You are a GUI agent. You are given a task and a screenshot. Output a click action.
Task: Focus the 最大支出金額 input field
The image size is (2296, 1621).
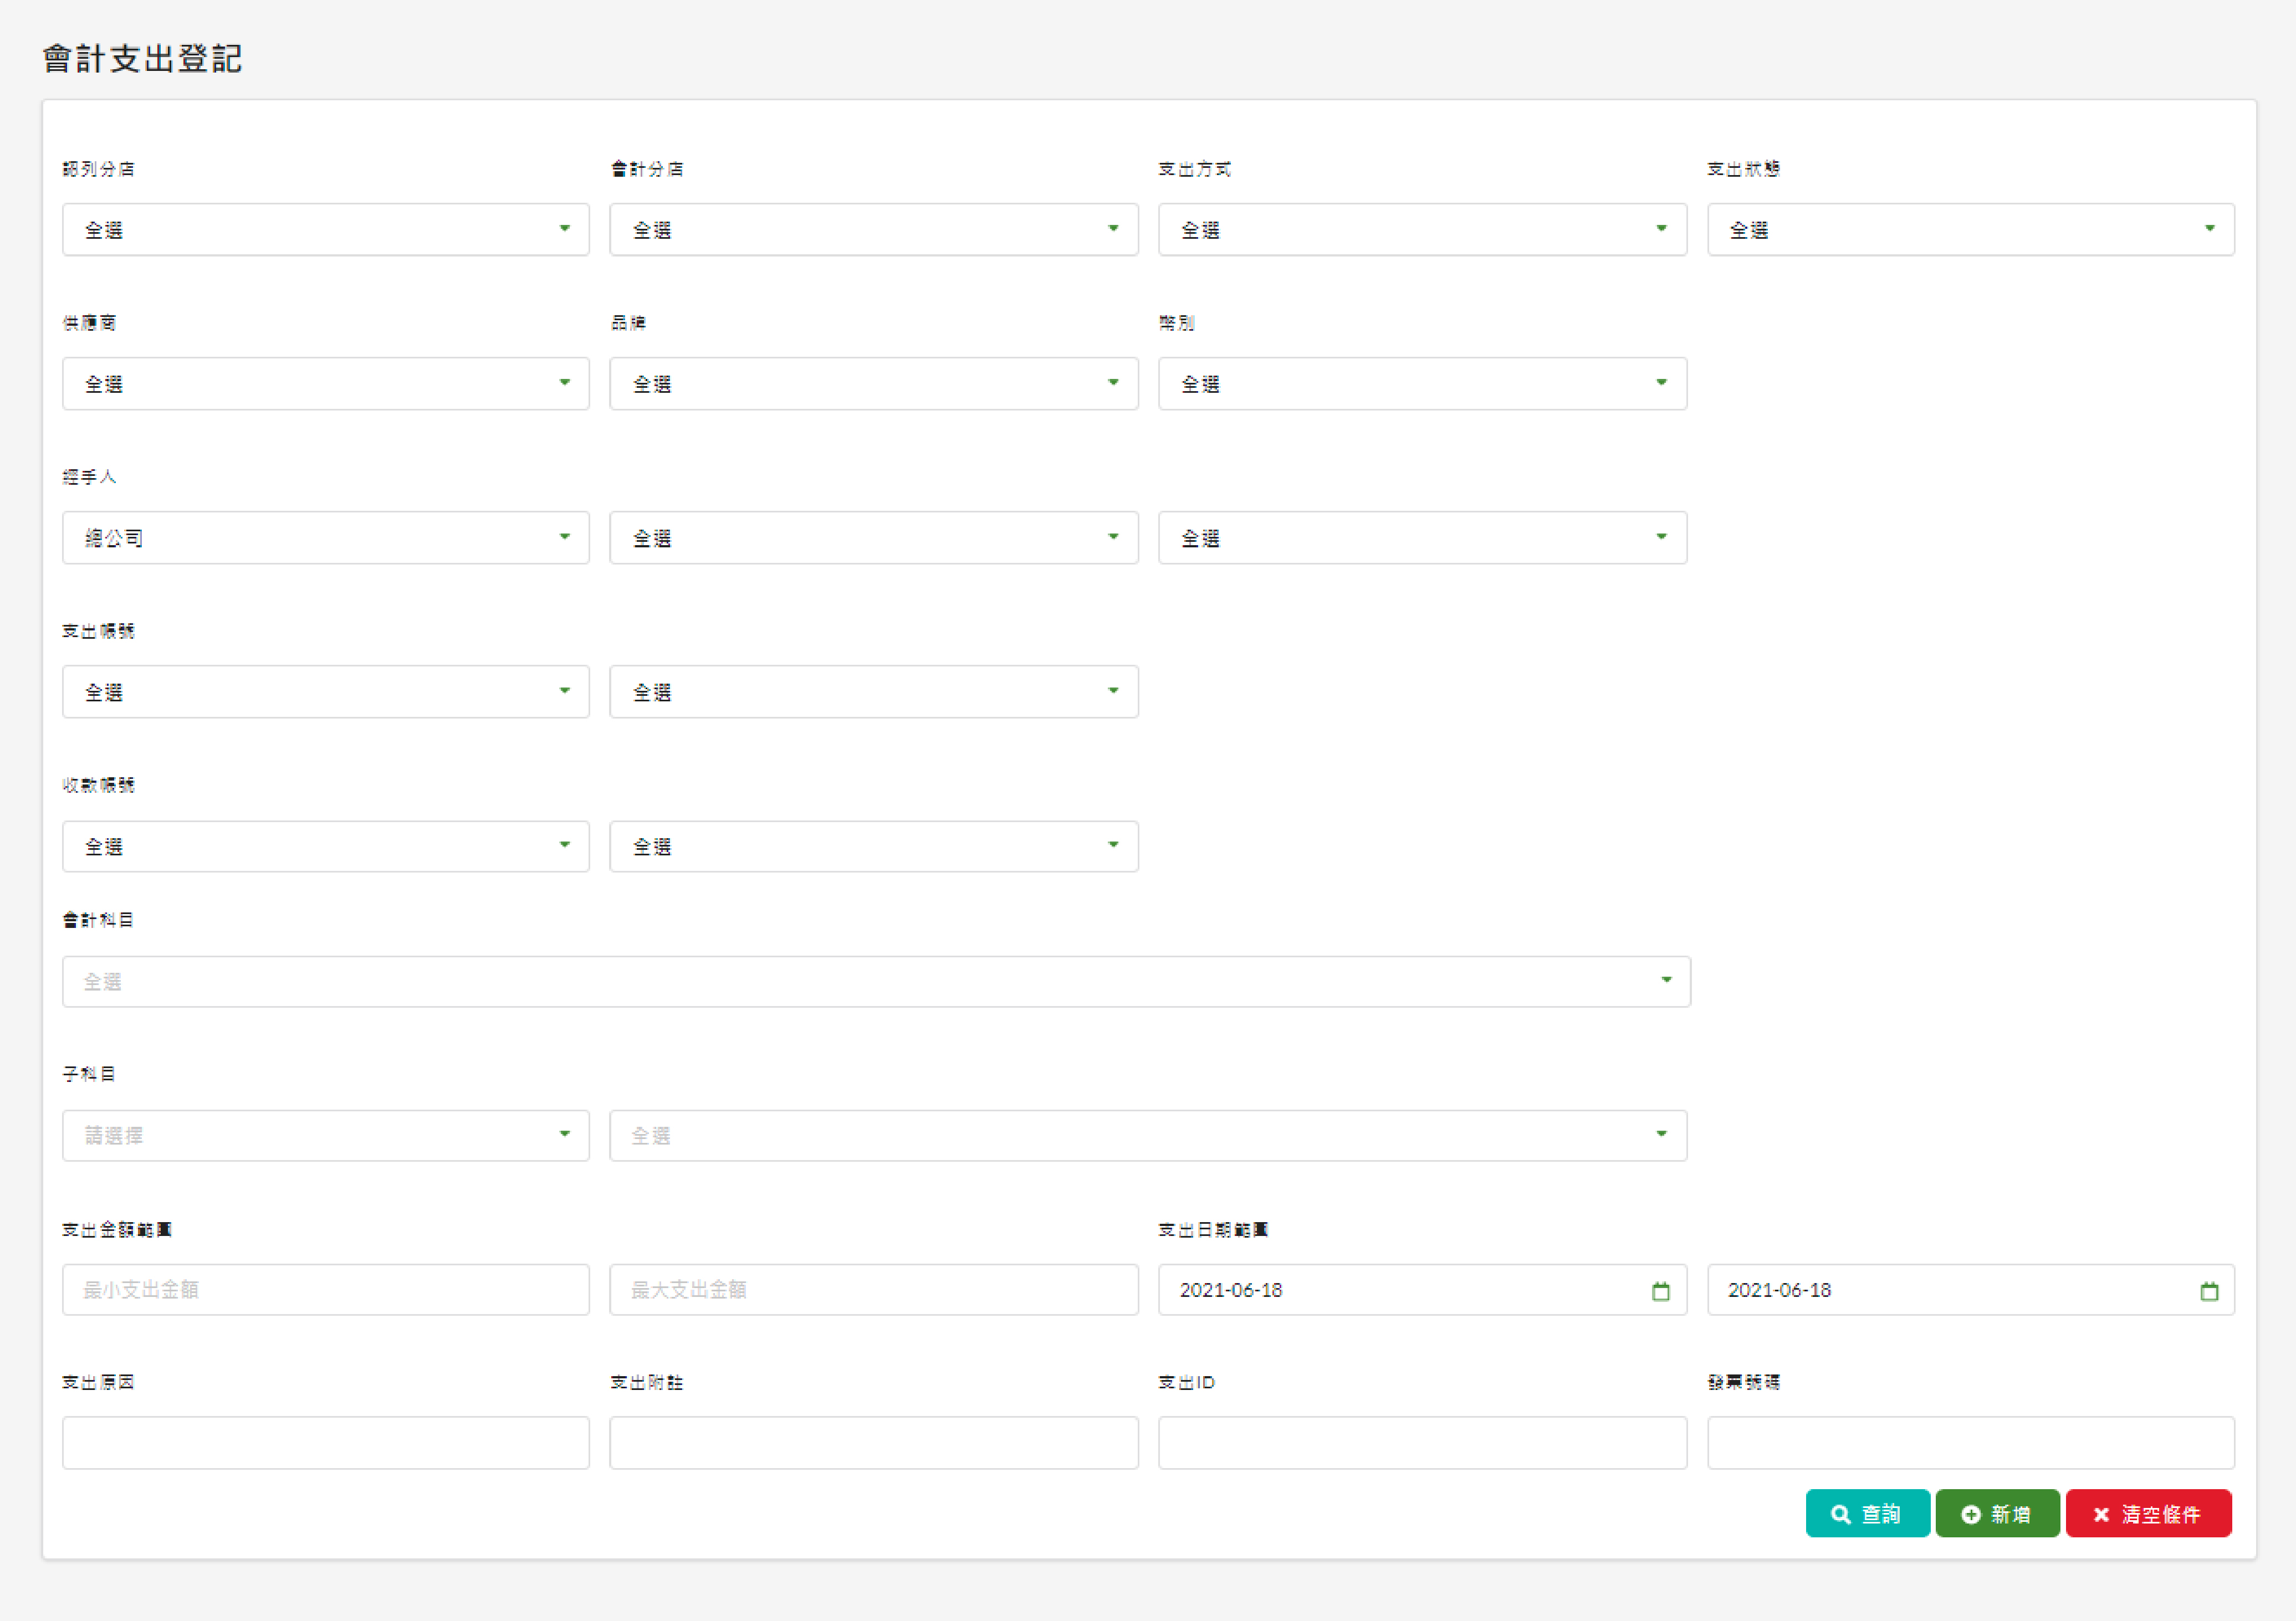(x=874, y=1290)
